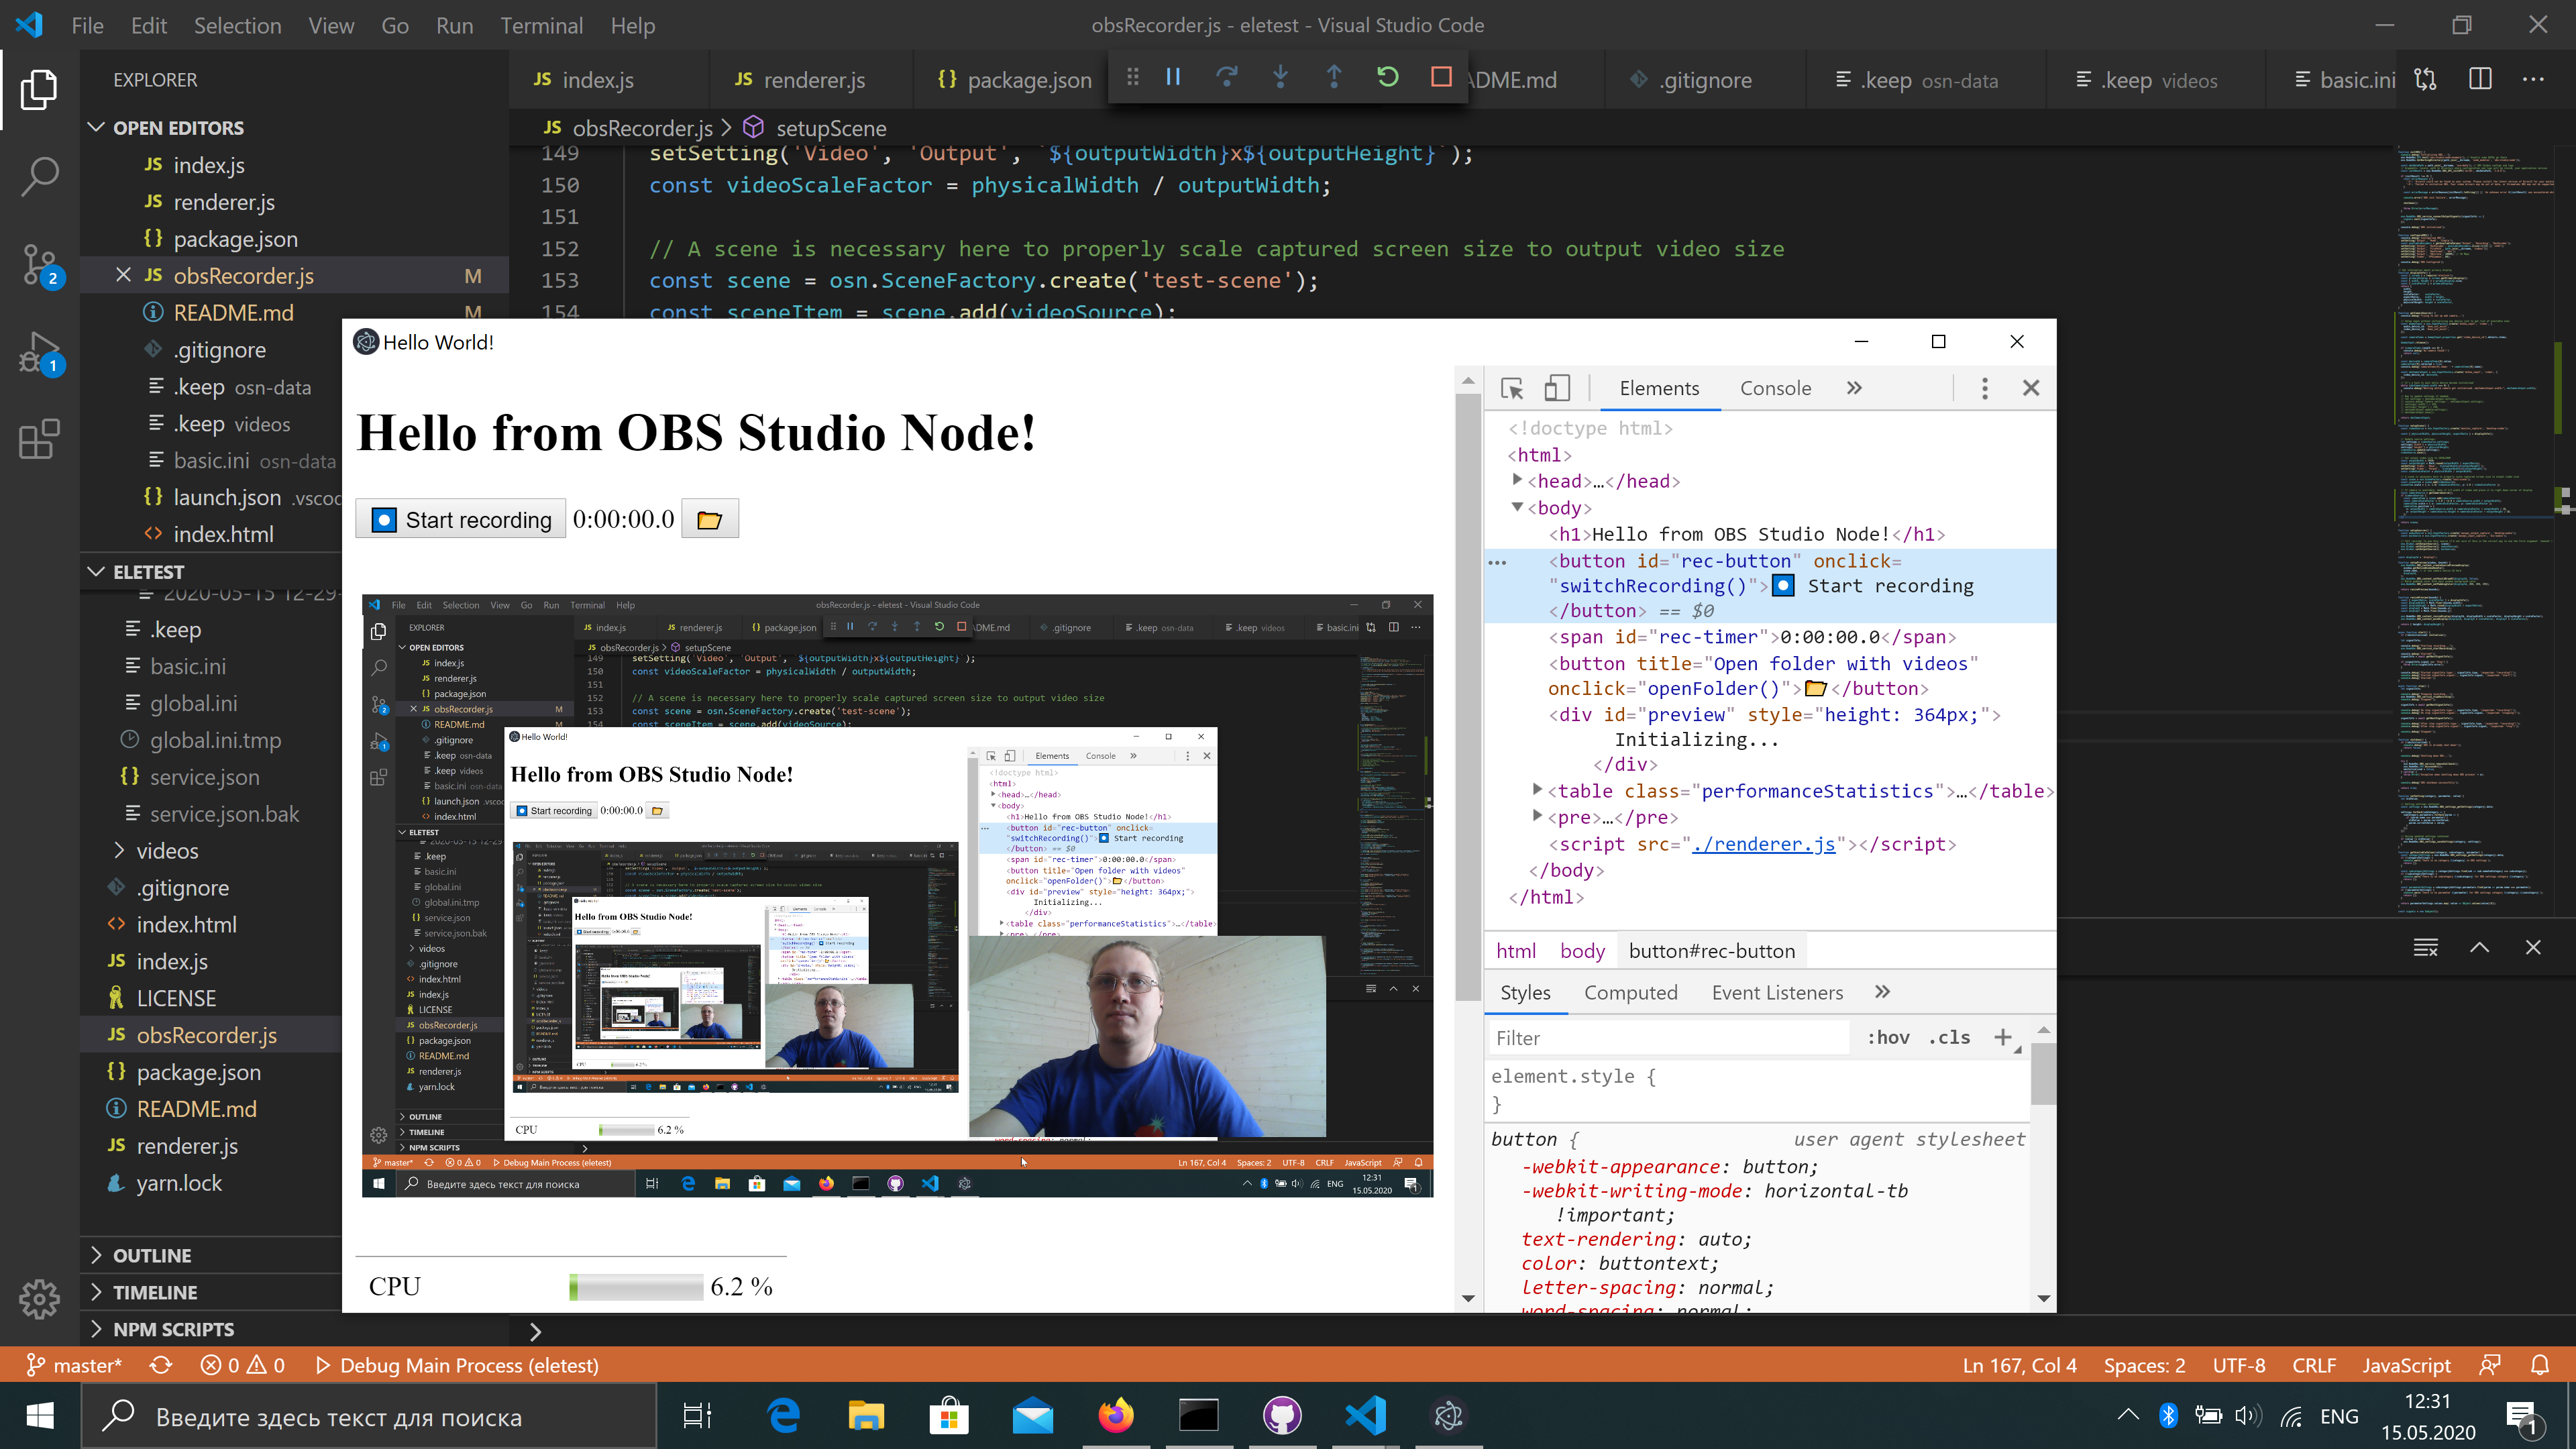Screen dimensions: 2576x1449
Task: Expand the videos folder in explorer
Action: [120, 850]
